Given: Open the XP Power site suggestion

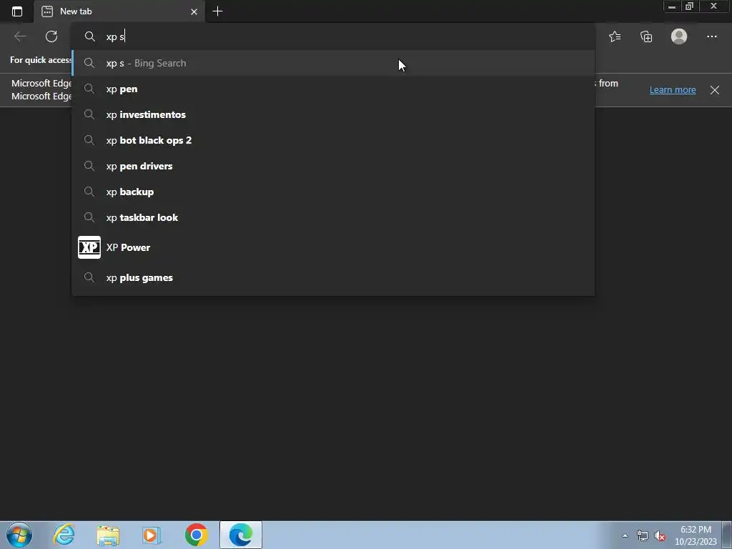Looking at the screenshot, I should (x=333, y=247).
